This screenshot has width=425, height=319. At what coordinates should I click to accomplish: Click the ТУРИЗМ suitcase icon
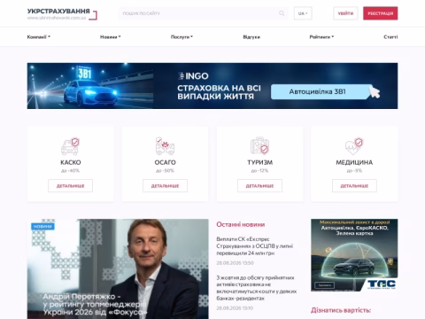(x=259, y=145)
